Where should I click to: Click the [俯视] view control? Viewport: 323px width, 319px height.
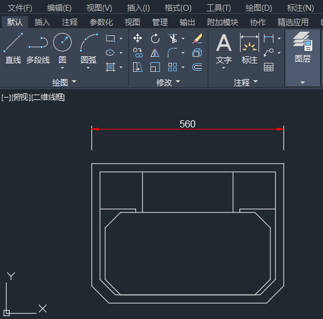pyautogui.click(x=21, y=97)
